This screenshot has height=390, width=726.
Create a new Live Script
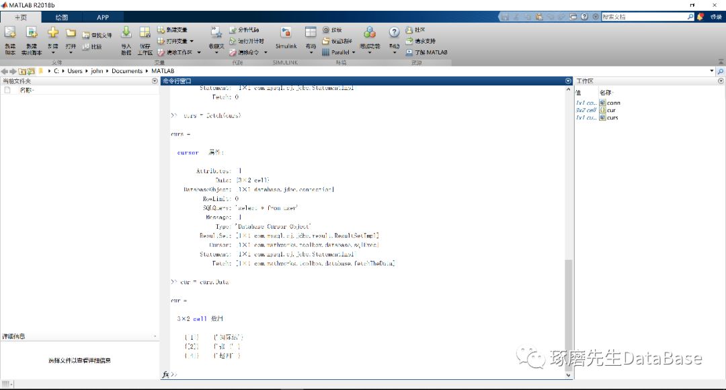click(x=32, y=40)
